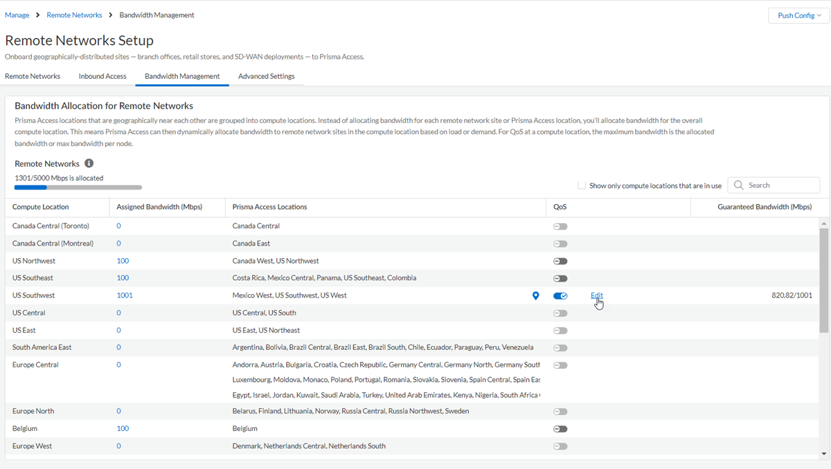Image resolution: width=831 pixels, height=469 pixels.
Task: Click assigned bandwidth 1001 for US Southwest
Action: coord(125,295)
